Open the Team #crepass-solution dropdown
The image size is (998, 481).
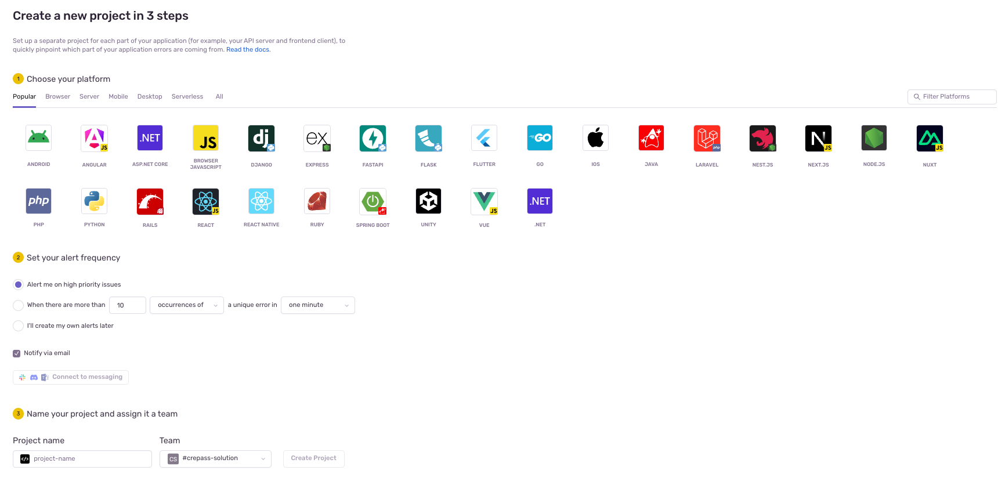coord(215,458)
